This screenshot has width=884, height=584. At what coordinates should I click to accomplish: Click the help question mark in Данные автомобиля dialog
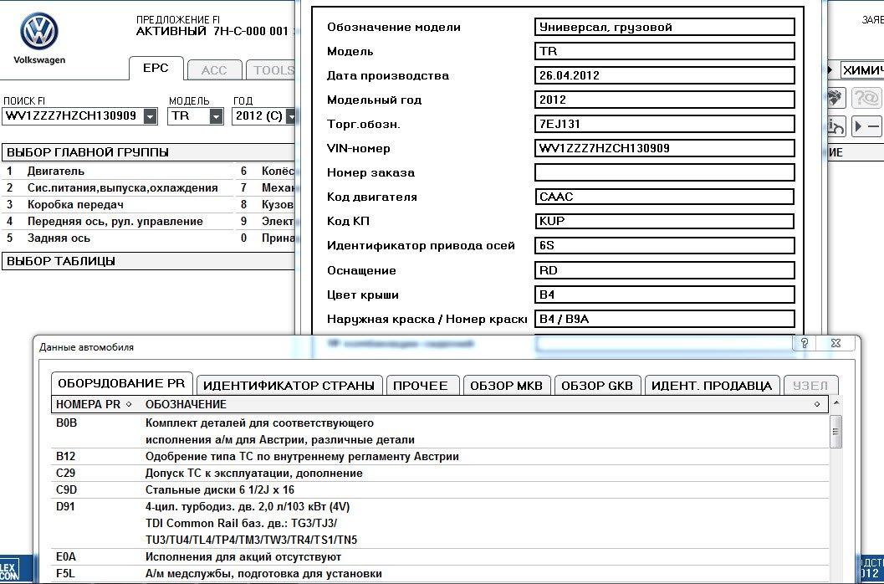(804, 343)
